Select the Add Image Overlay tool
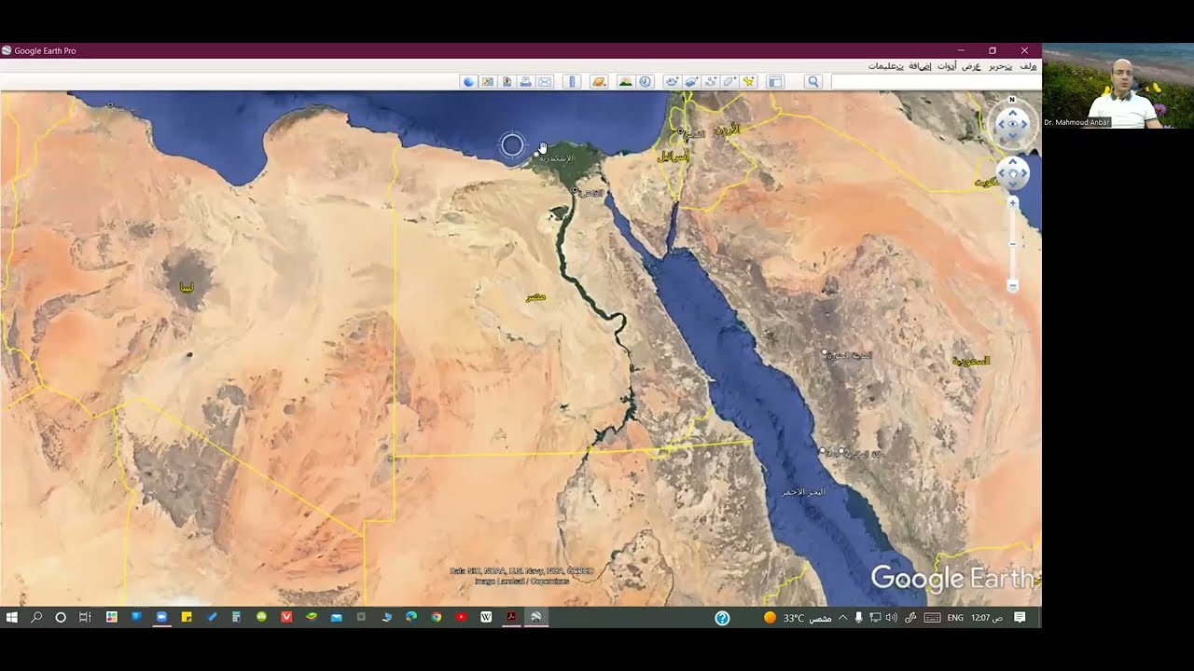 (691, 82)
